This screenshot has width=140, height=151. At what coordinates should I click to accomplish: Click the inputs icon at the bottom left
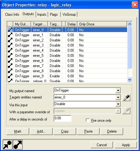point(8,145)
